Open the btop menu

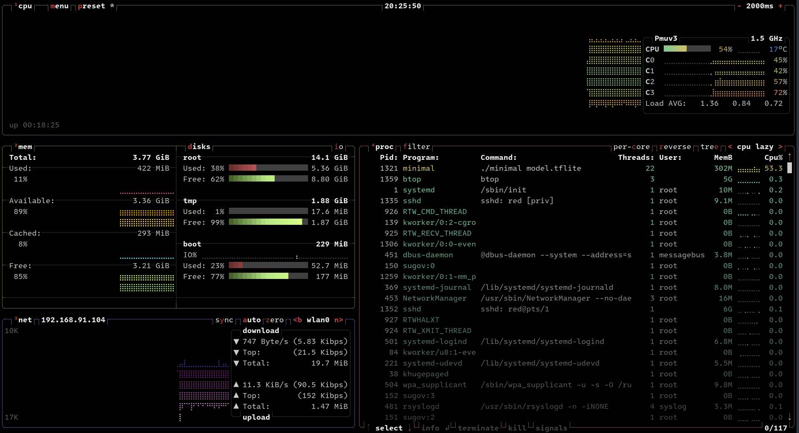click(x=60, y=6)
